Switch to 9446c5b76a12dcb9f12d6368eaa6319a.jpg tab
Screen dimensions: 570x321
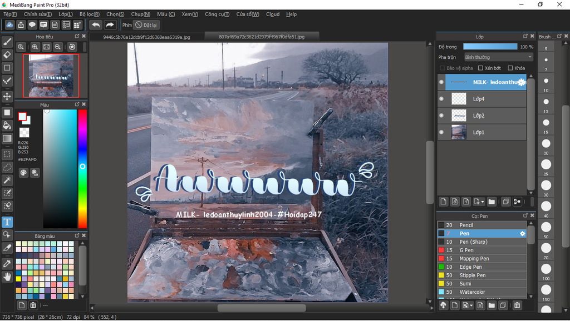click(146, 37)
